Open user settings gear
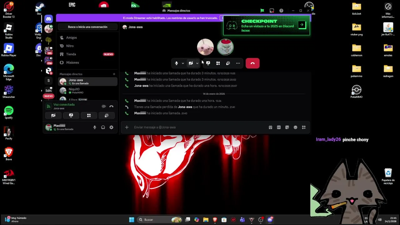 pyautogui.click(x=111, y=127)
